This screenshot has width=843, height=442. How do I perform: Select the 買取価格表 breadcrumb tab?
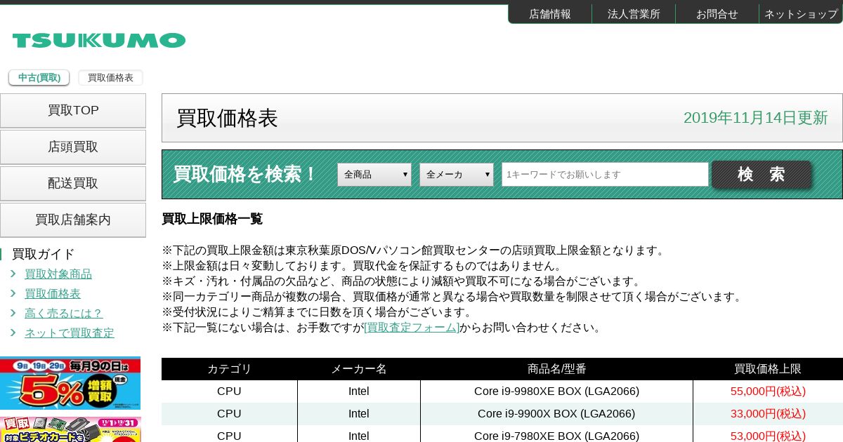point(110,78)
